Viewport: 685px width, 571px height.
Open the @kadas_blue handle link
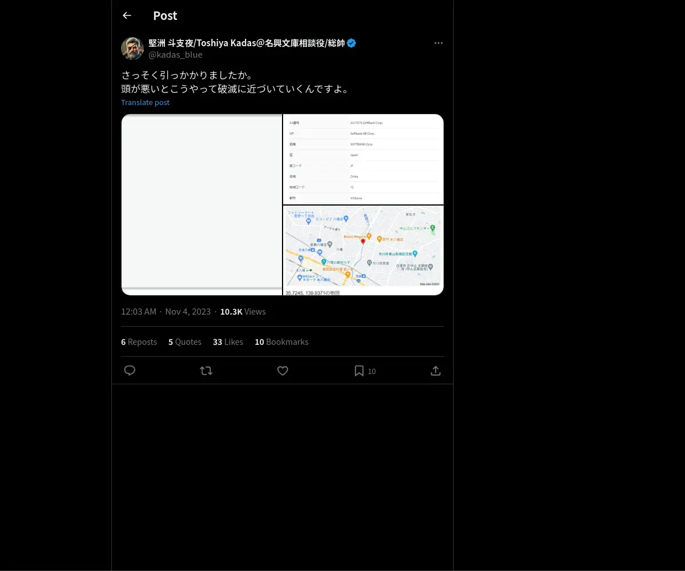coord(175,55)
